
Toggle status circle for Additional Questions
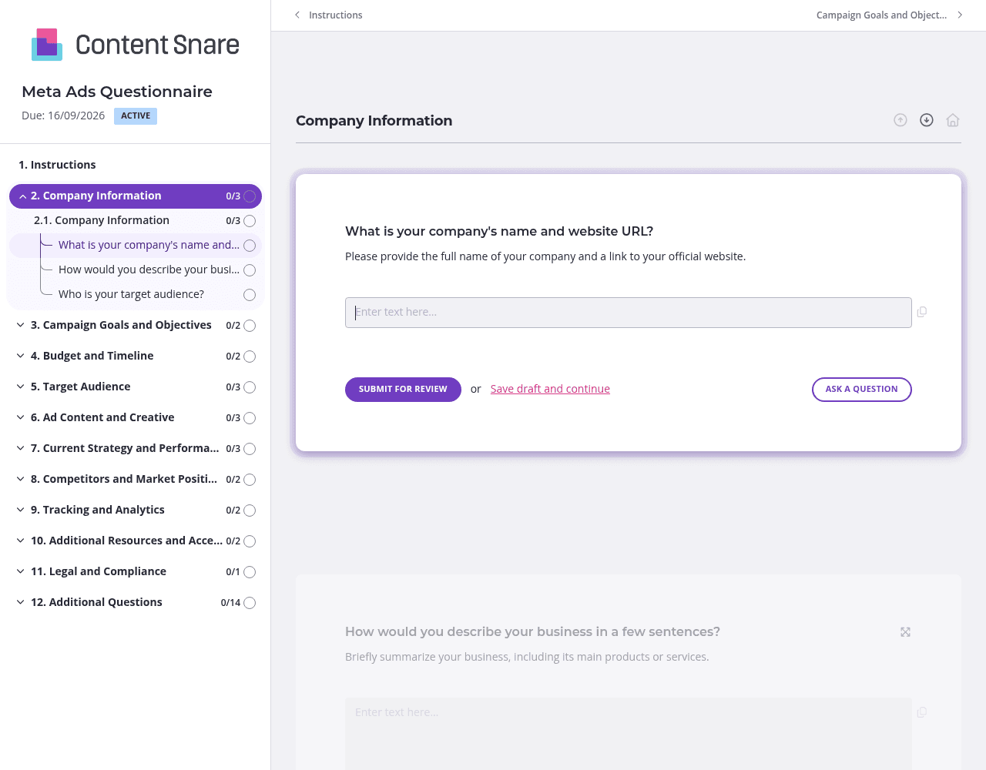coord(250,603)
